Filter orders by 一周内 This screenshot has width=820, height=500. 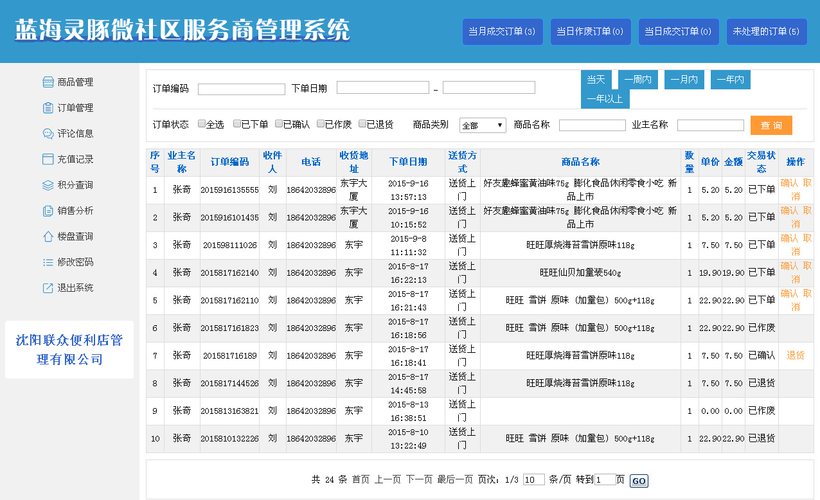click(x=638, y=80)
